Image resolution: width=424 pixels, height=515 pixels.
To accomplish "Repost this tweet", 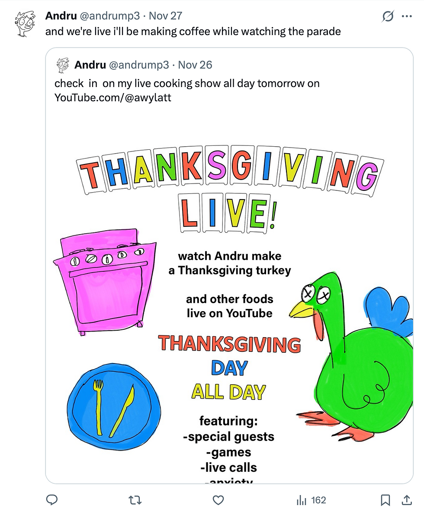I will click(x=135, y=500).
